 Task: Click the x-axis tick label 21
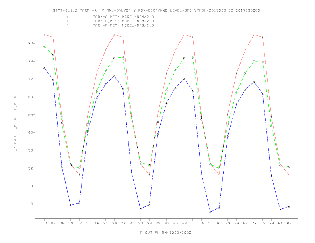coord(105,223)
